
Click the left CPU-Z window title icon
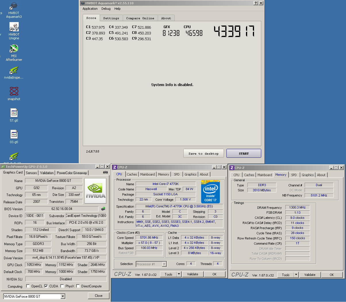tap(115, 167)
